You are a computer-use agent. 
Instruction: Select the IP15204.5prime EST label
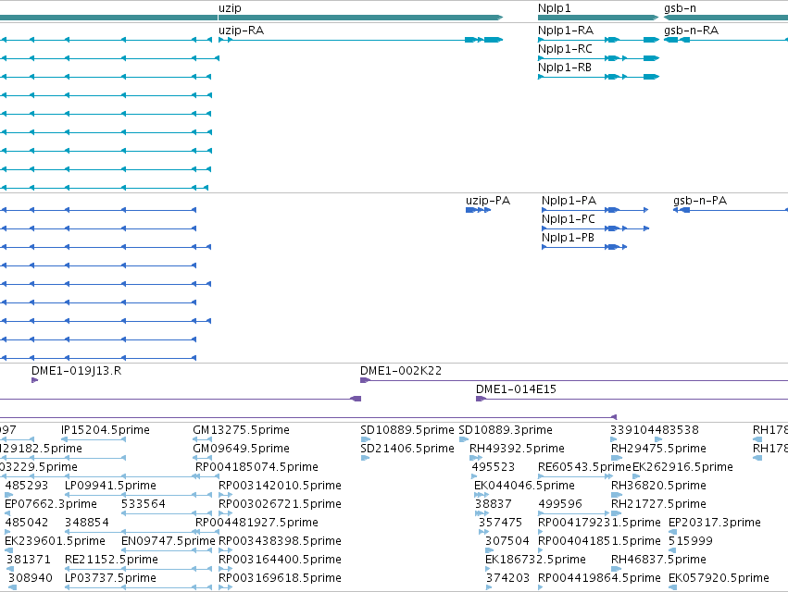[106, 430]
